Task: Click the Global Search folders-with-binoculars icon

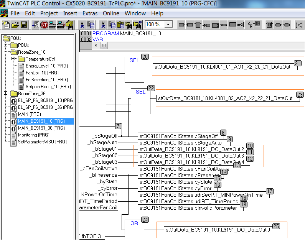Action: pyautogui.click(x=69, y=25)
